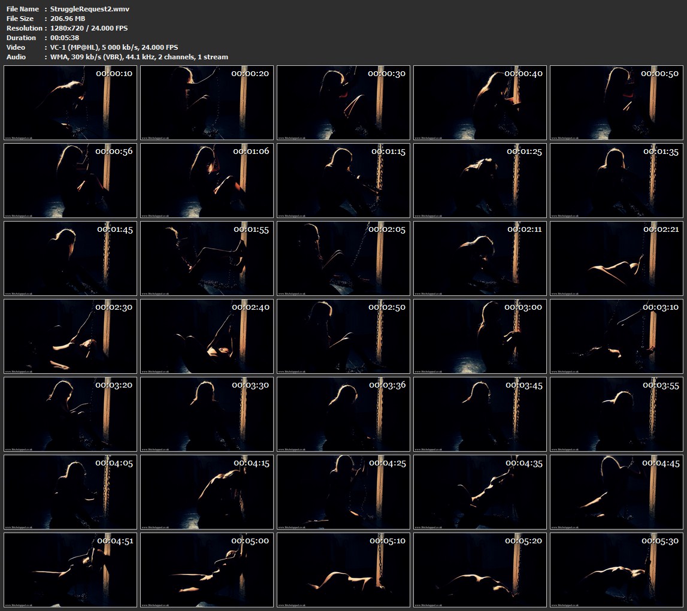Select the thumbnail stamped 00:00:40
The image size is (687, 611).
click(x=480, y=102)
